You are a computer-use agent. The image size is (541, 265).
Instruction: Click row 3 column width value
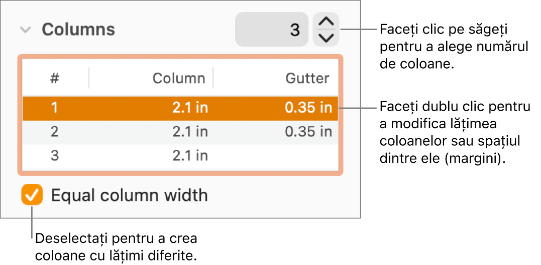(x=190, y=156)
